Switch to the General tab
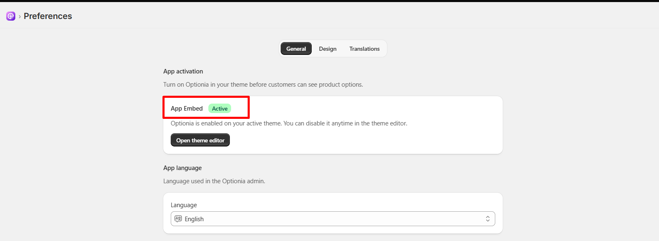 296,49
